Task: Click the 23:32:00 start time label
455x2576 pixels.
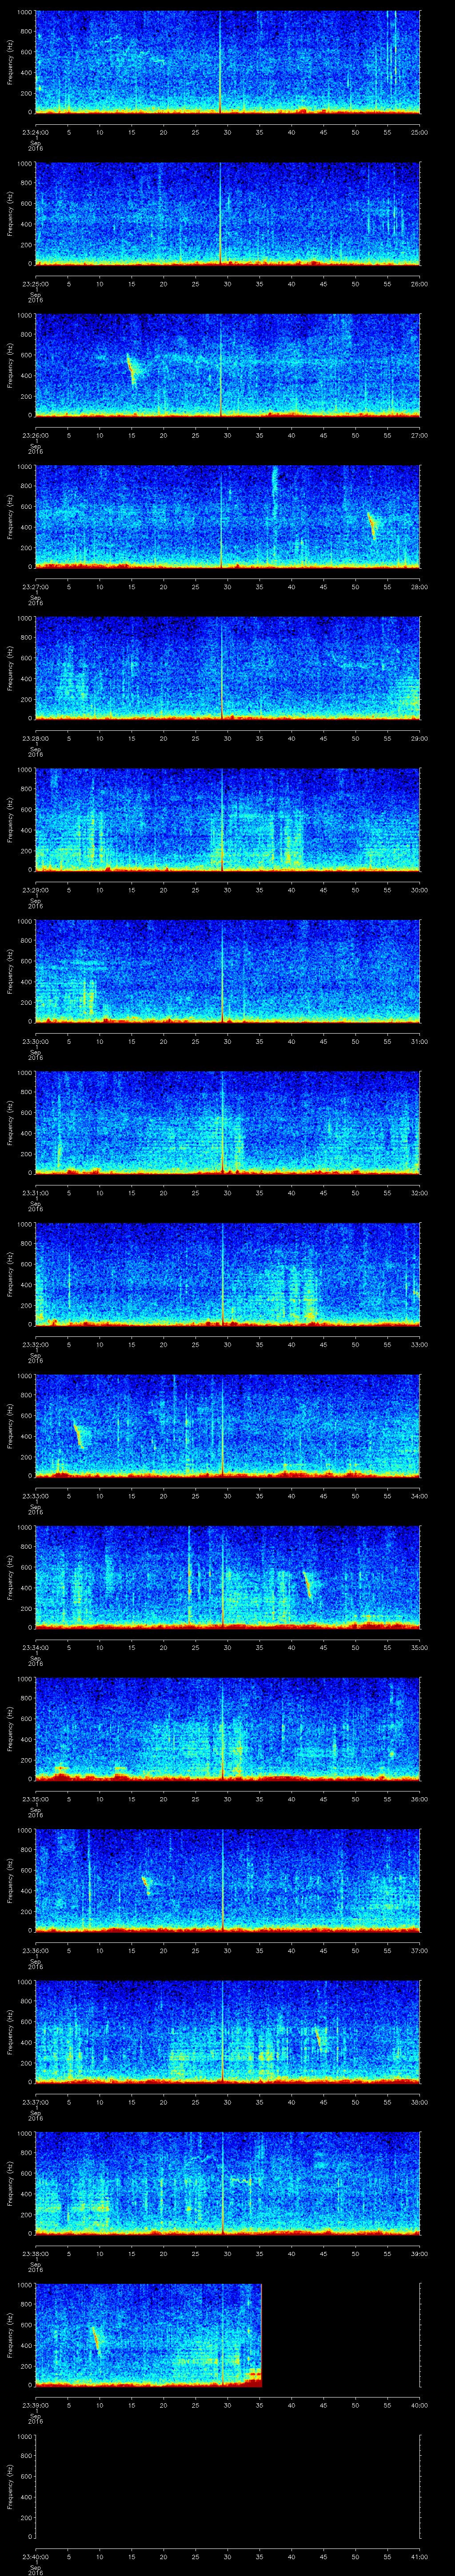Action: [35, 1344]
